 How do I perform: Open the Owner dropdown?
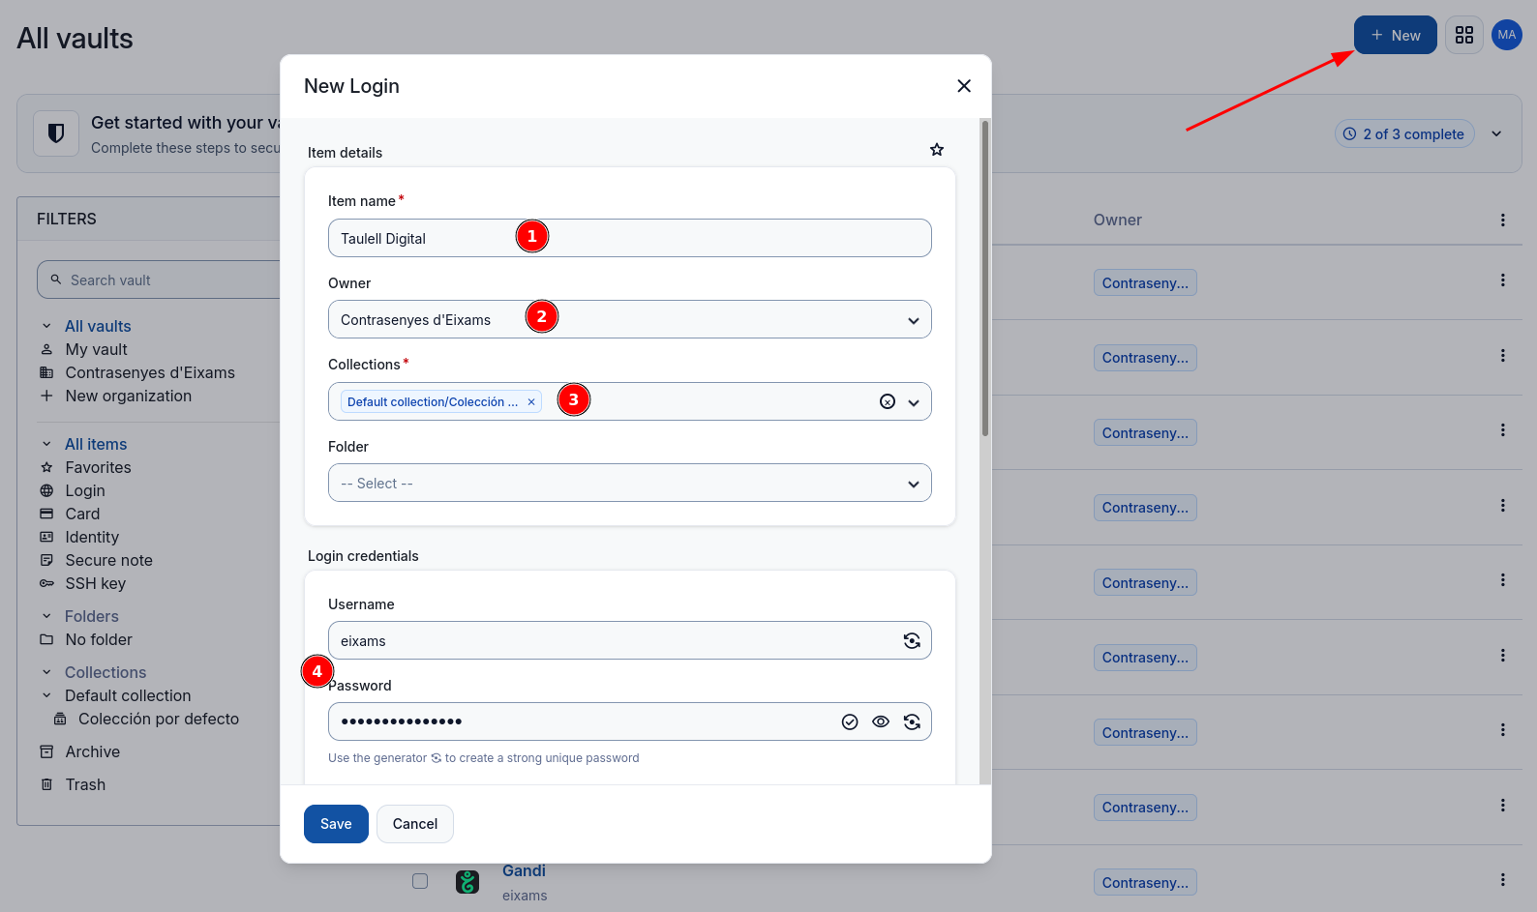[x=630, y=320]
